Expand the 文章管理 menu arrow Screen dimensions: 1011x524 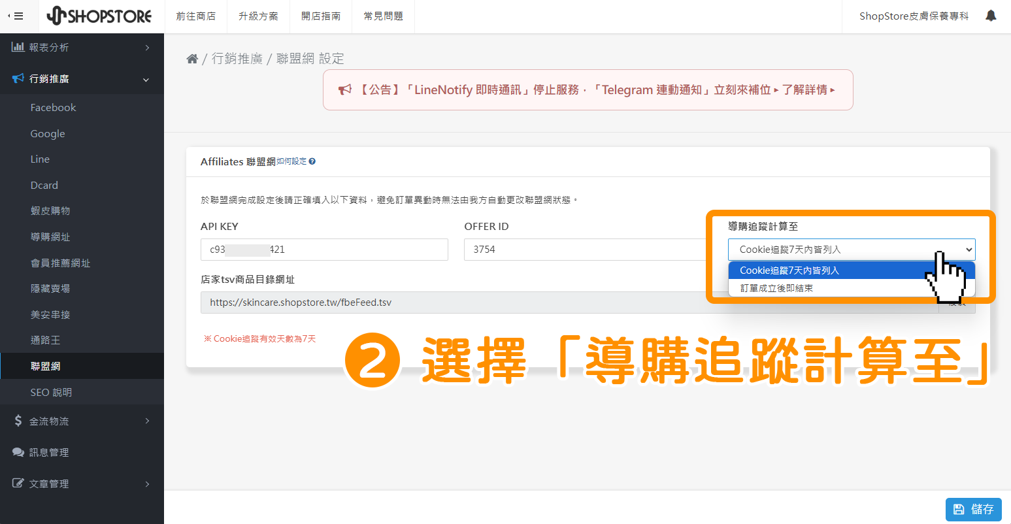147,484
